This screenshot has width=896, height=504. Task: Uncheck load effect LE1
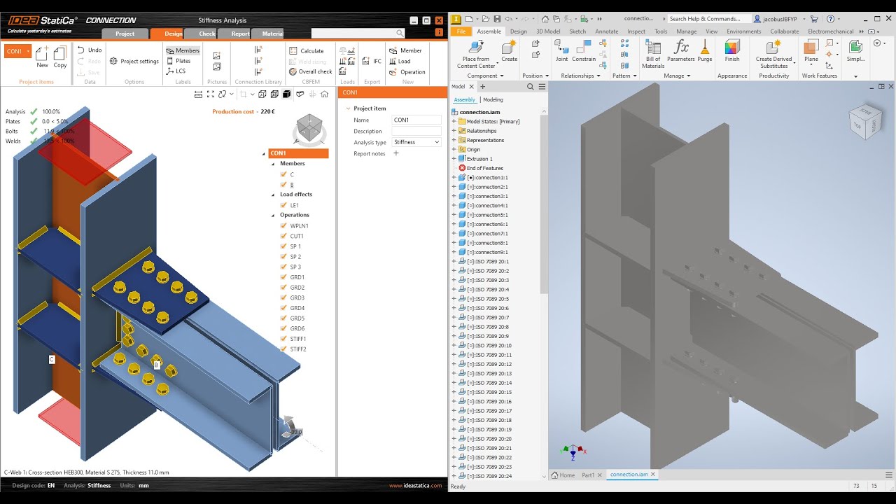click(284, 205)
